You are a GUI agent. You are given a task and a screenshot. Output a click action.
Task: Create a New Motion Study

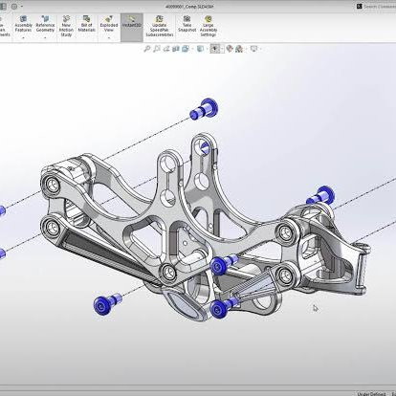tap(66, 26)
